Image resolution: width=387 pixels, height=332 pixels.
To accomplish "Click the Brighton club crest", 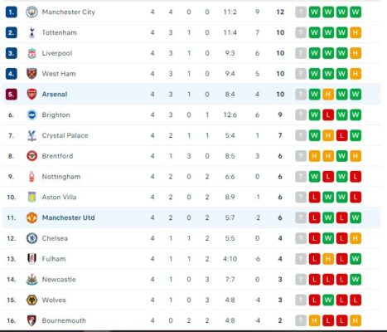I will [31, 115].
